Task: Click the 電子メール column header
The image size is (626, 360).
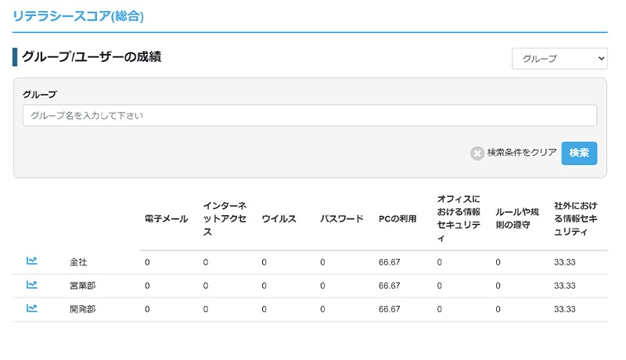Action: click(166, 218)
